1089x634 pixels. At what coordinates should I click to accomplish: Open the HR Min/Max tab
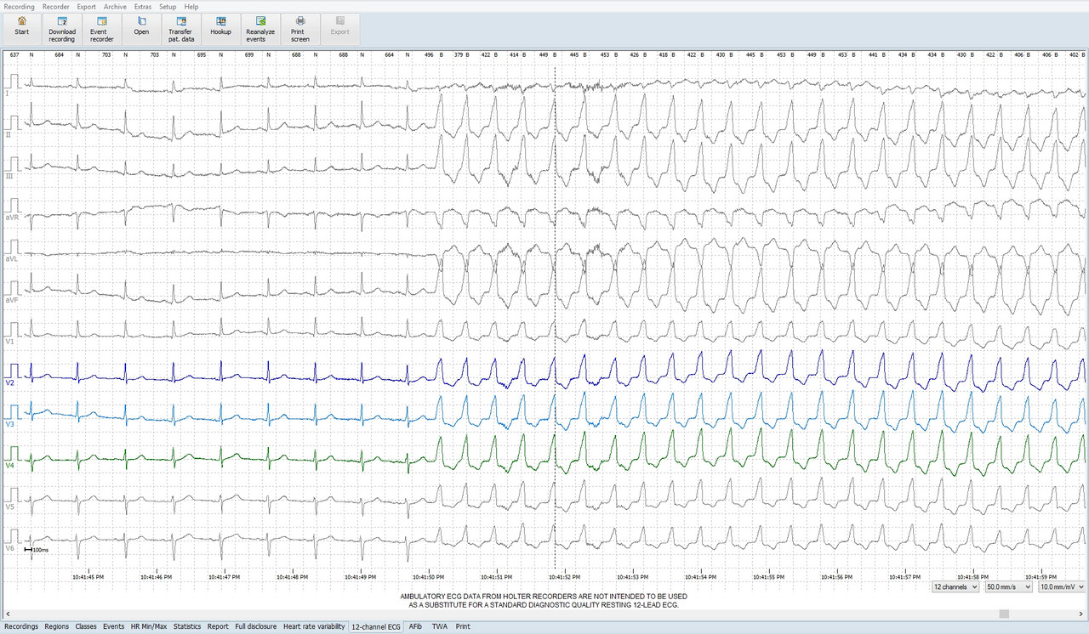coord(149,626)
